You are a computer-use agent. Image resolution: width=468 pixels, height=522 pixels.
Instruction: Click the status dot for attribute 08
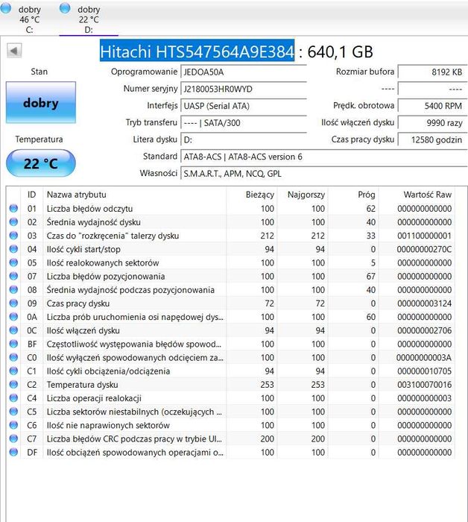(13, 289)
